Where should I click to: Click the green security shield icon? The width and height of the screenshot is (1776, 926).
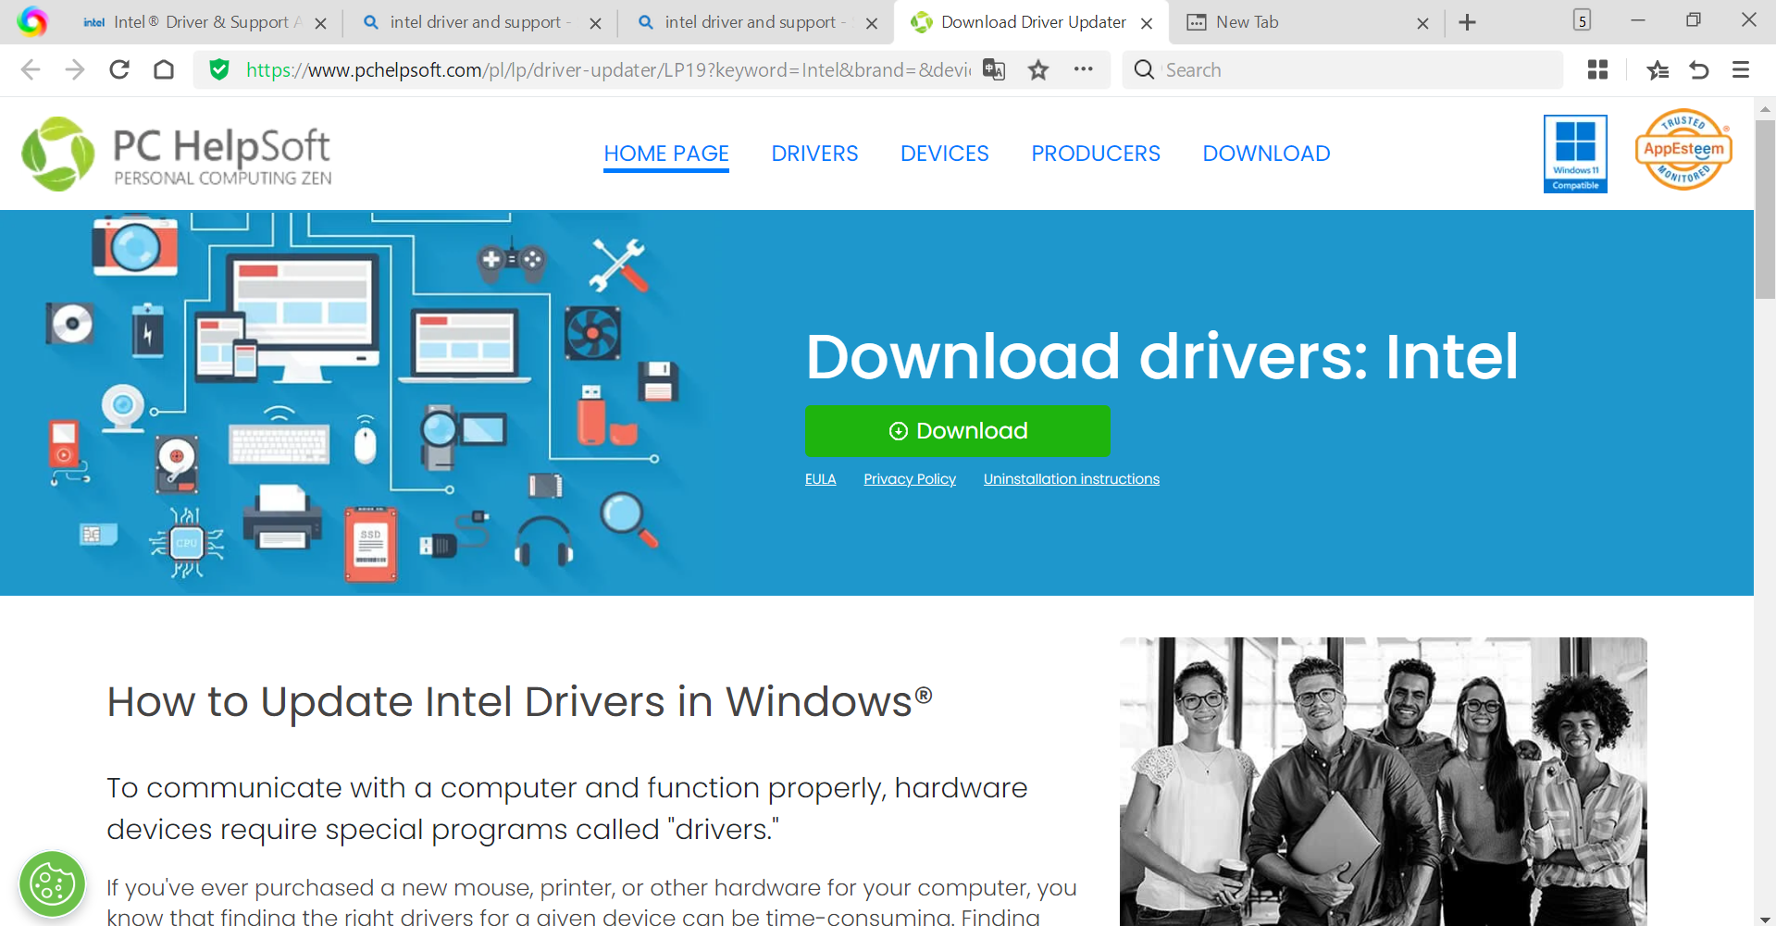tap(219, 69)
